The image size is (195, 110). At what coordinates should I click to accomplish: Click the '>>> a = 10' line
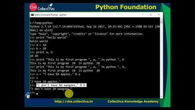[38, 45]
